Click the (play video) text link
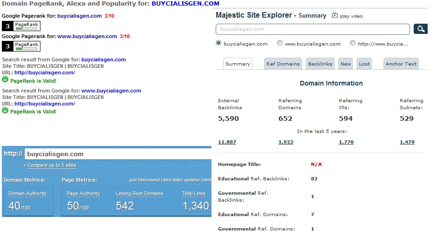 (x=351, y=16)
